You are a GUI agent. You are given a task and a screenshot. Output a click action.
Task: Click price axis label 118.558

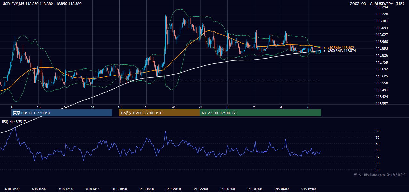(x=381, y=83)
